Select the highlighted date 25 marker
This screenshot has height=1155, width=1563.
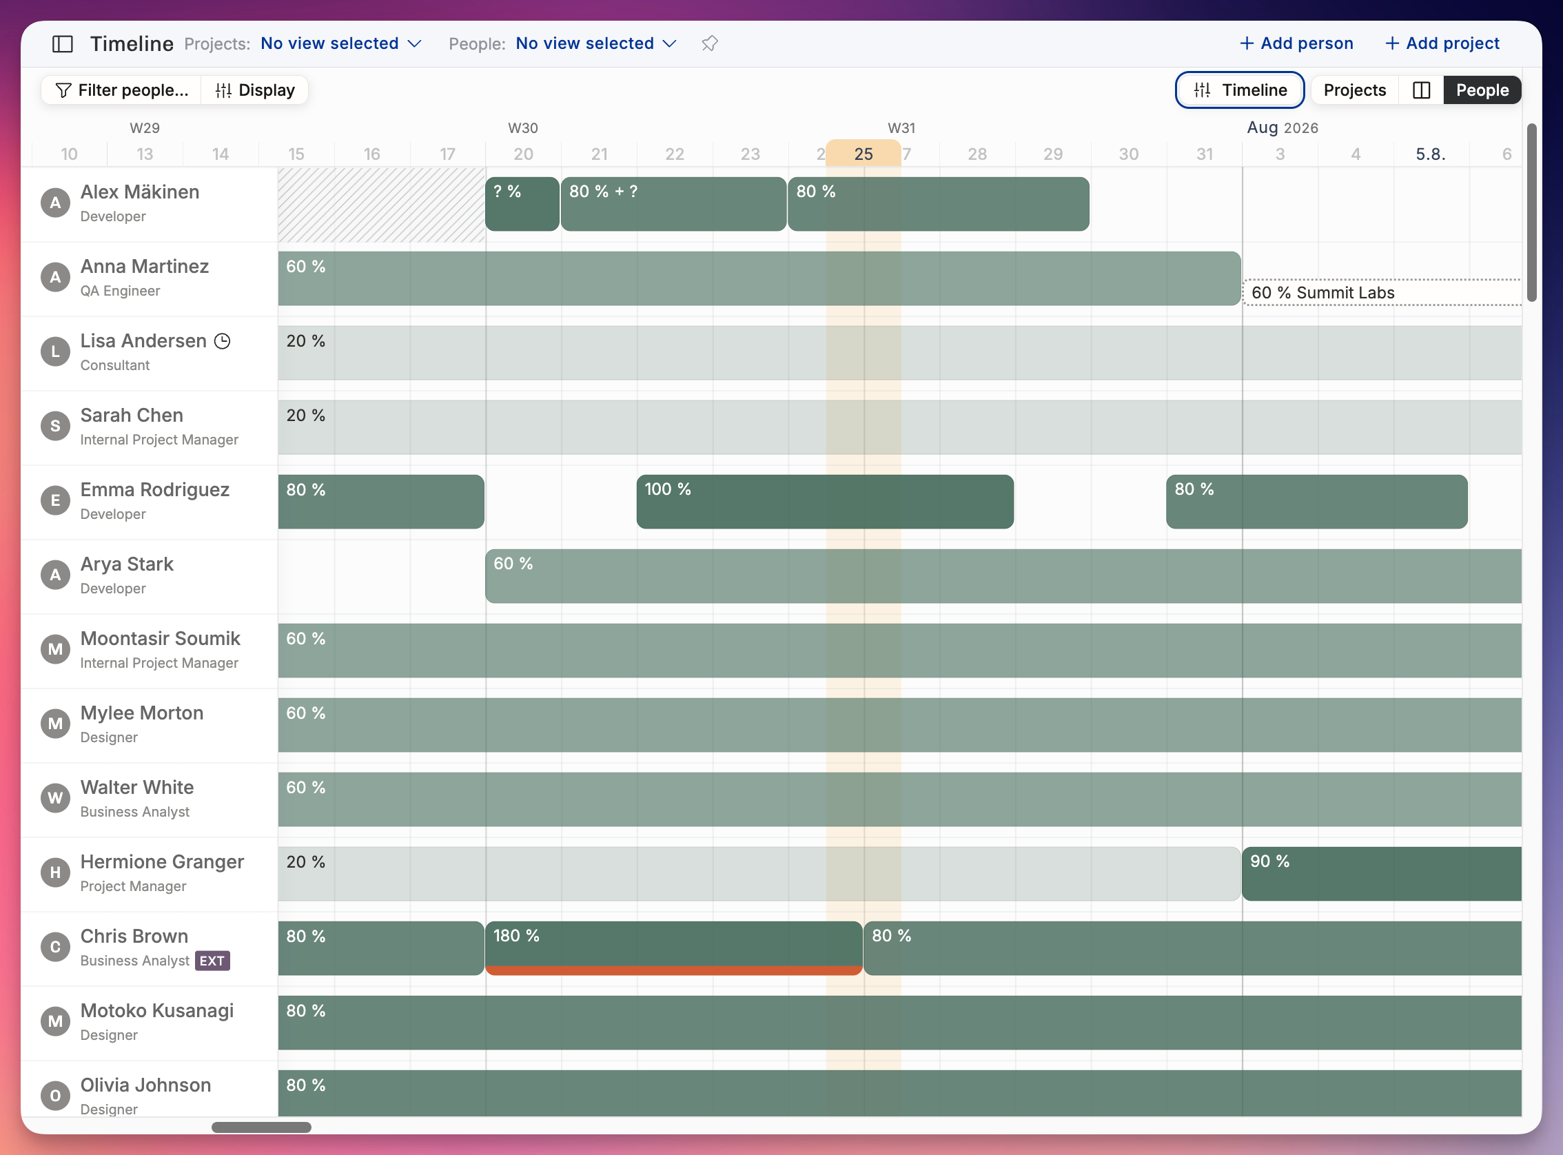point(864,154)
